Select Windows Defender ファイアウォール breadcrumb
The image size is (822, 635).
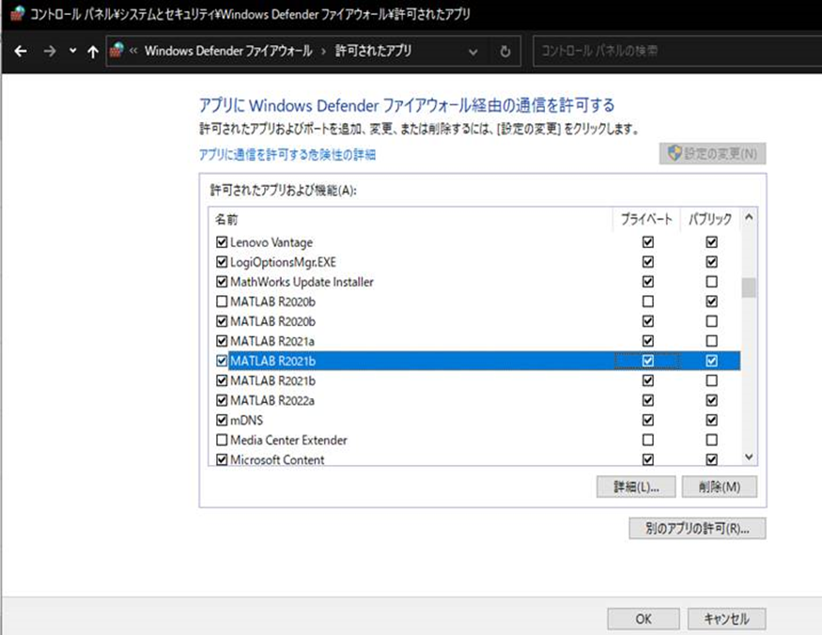[228, 51]
